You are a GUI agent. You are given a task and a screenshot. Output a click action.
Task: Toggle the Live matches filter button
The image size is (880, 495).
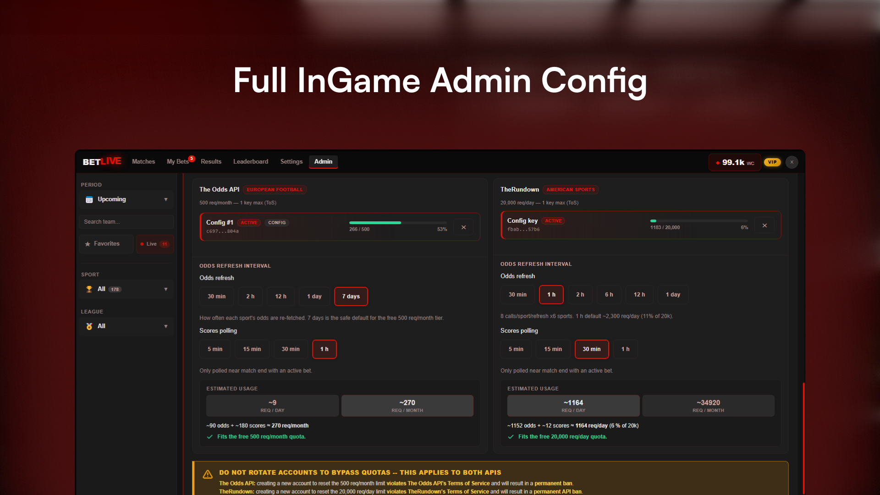point(155,244)
